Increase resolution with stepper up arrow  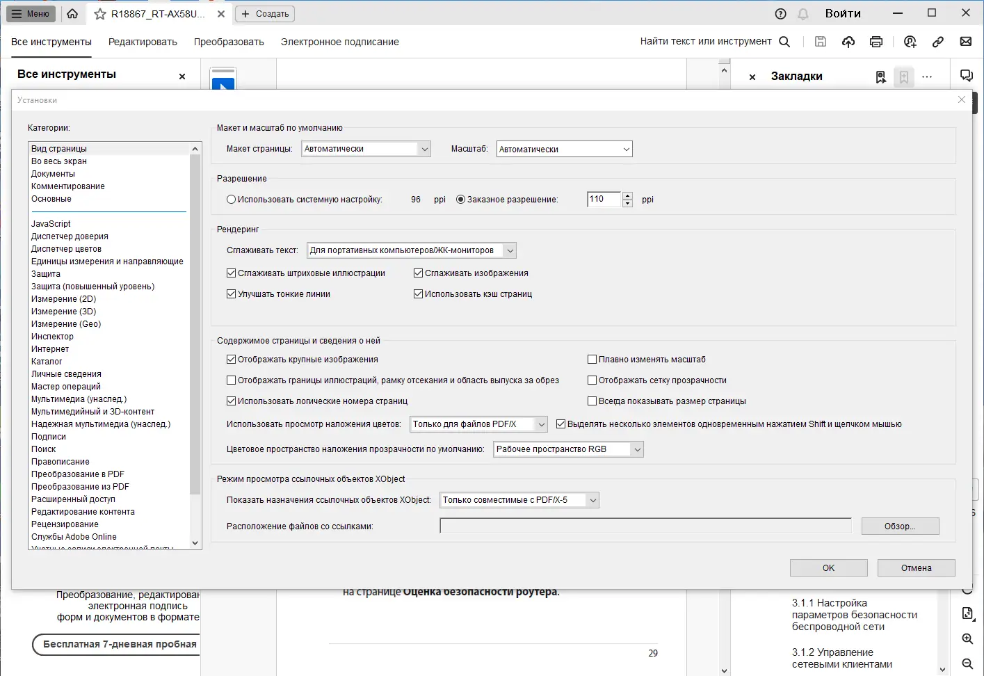click(x=627, y=195)
